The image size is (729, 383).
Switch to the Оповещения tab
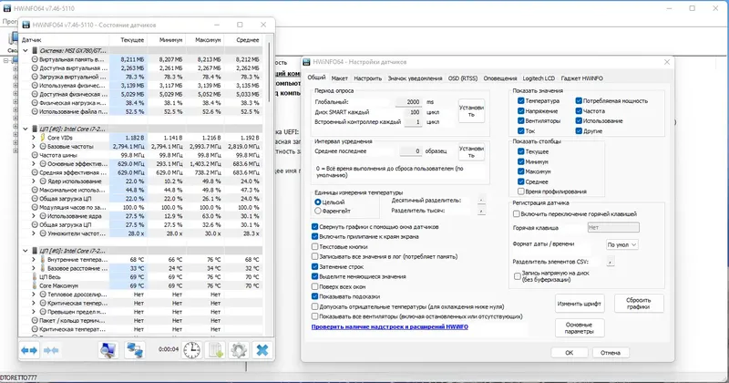pyautogui.click(x=499, y=78)
